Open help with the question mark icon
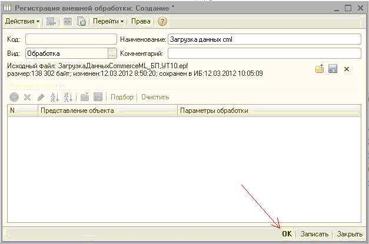 coord(162,22)
